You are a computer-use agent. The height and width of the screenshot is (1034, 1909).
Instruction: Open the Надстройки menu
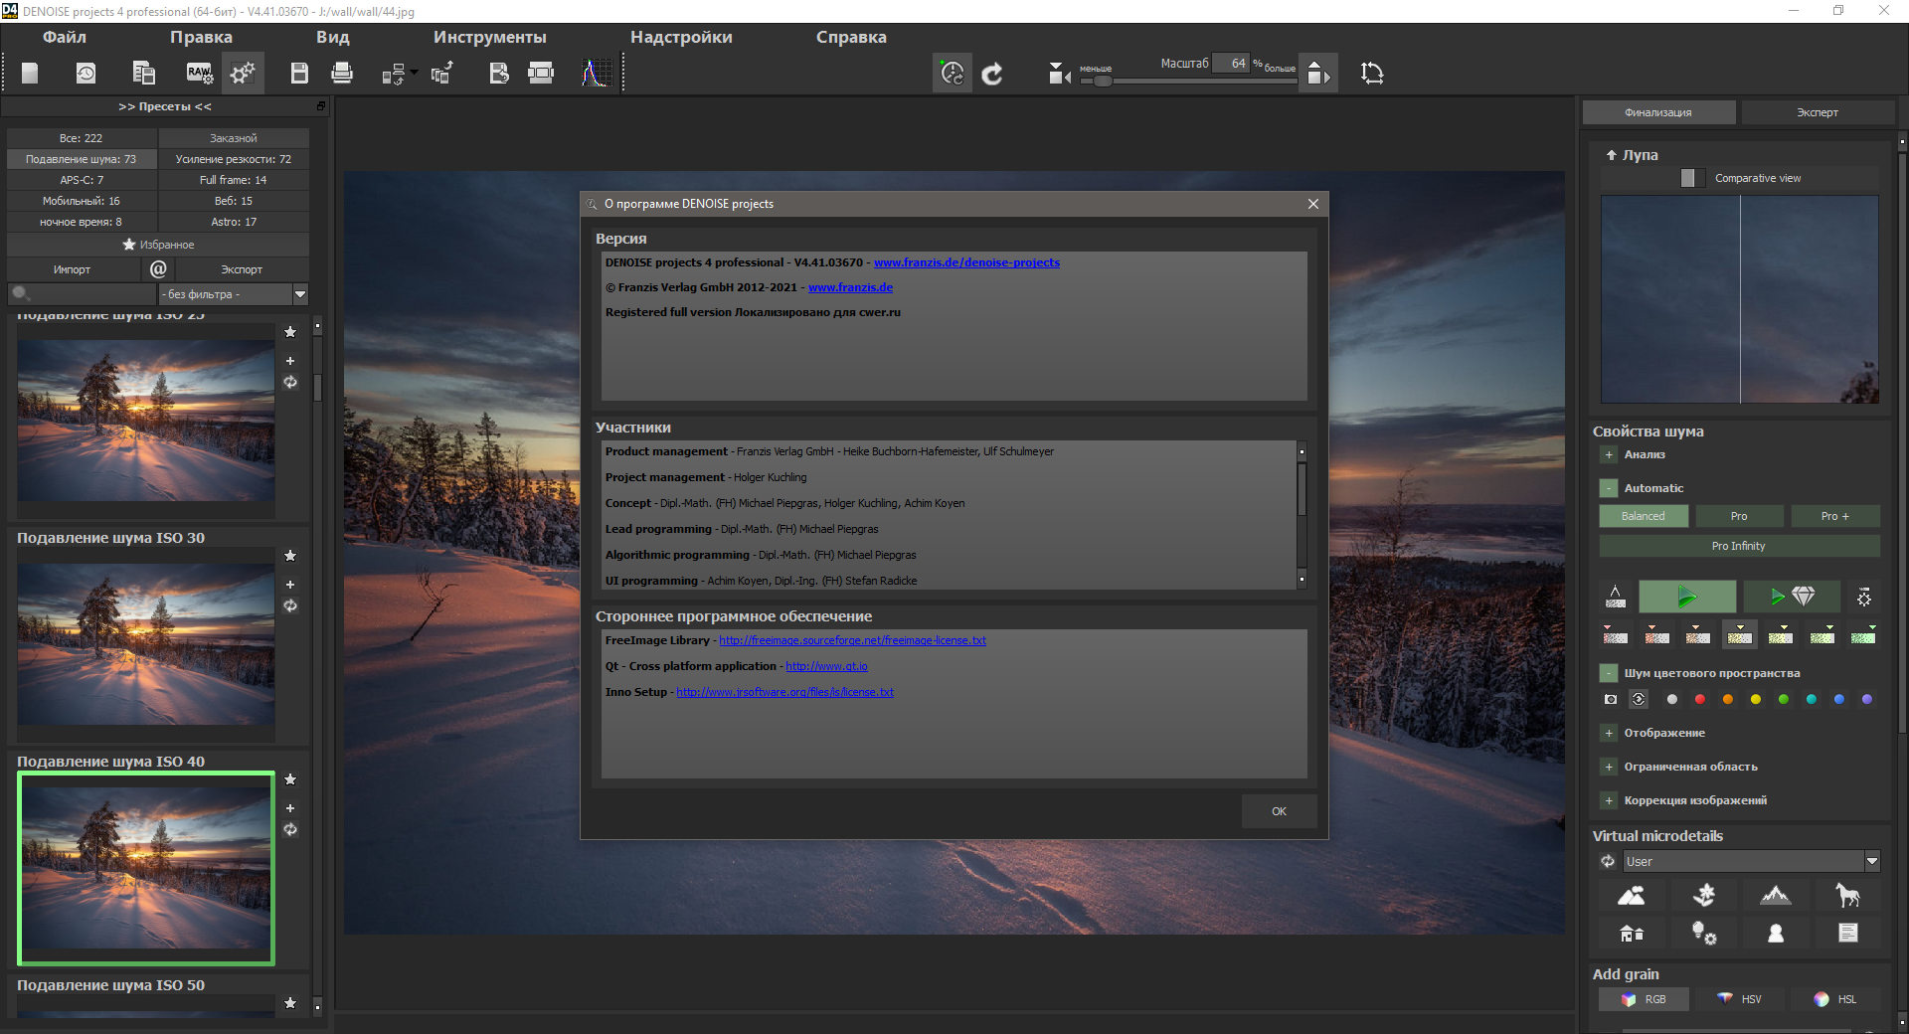681,37
